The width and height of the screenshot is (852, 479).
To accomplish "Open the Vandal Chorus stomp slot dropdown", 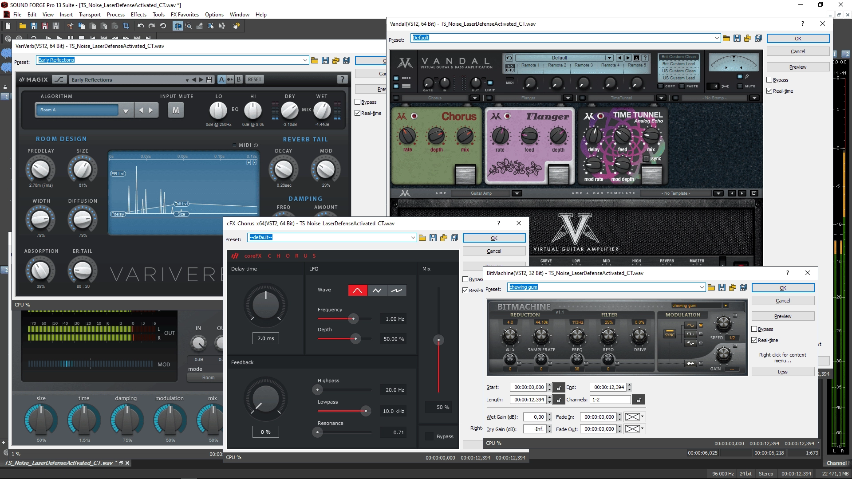I will click(475, 98).
